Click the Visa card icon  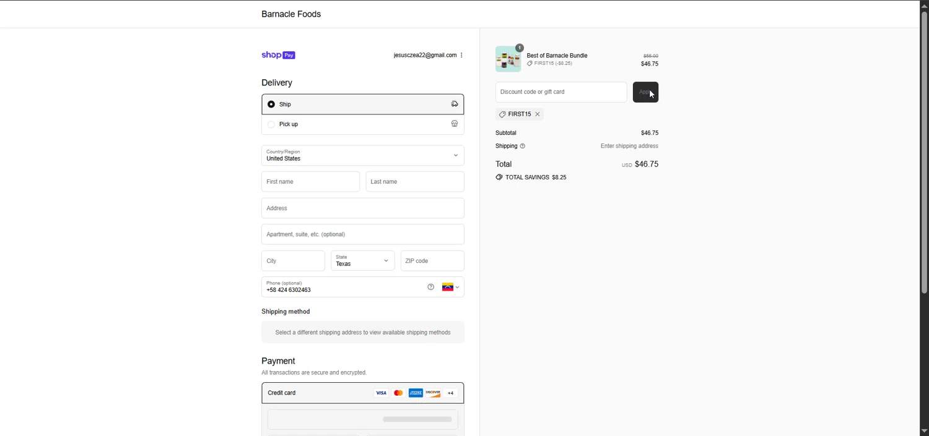[x=381, y=393]
